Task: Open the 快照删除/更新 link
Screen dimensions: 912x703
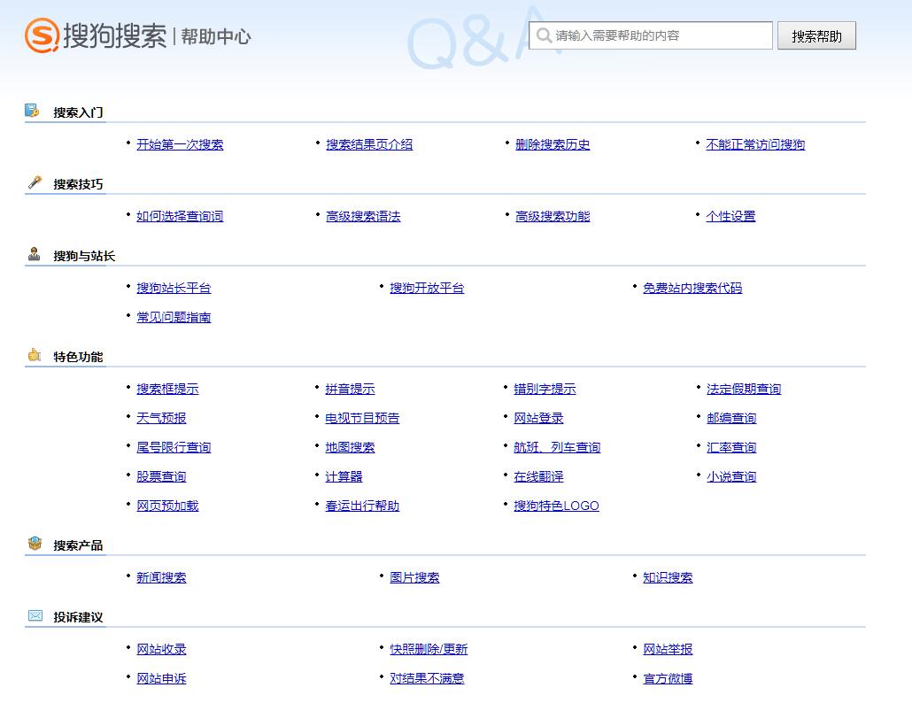Action: 429,650
